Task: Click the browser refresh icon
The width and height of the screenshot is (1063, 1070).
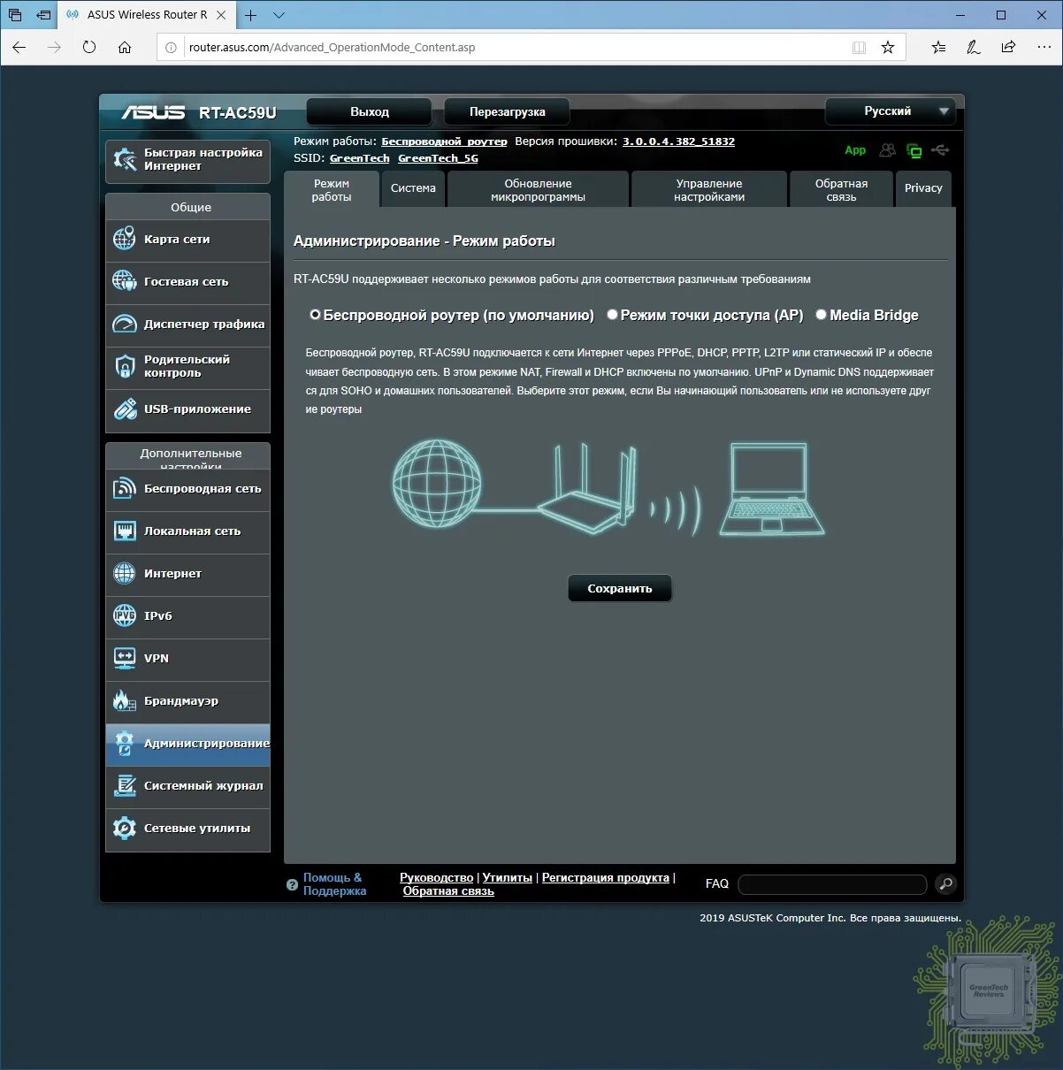Action: pos(89,47)
